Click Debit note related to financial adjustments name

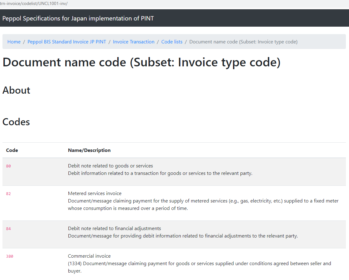click(x=114, y=229)
